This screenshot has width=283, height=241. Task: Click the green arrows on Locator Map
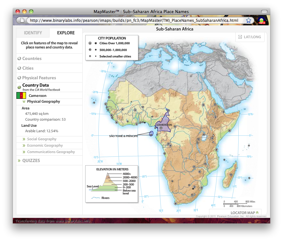tap(257, 212)
